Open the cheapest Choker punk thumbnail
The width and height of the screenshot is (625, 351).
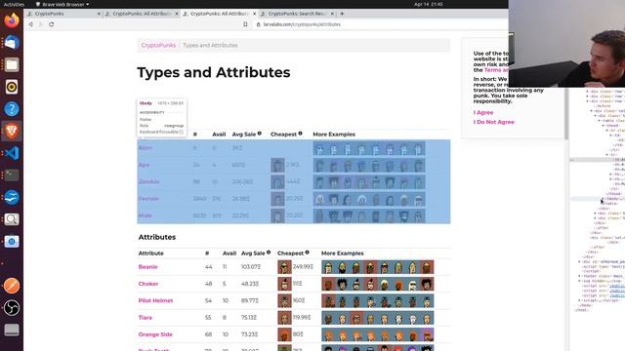point(284,284)
